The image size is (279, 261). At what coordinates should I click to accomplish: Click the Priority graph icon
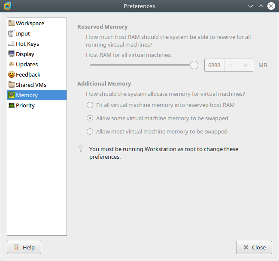[12, 105]
